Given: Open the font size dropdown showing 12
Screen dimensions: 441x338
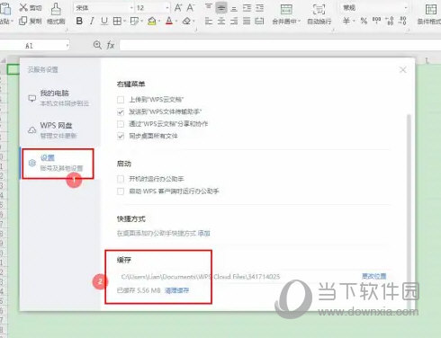Looking at the screenshot, I should (167, 8).
